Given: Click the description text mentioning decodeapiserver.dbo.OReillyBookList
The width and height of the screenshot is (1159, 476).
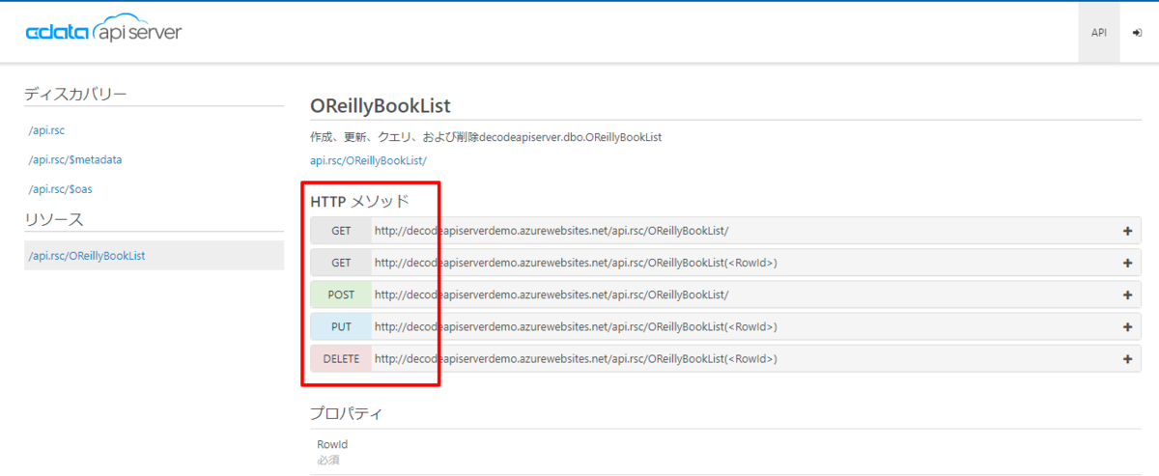Looking at the screenshot, I should [x=486, y=137].
